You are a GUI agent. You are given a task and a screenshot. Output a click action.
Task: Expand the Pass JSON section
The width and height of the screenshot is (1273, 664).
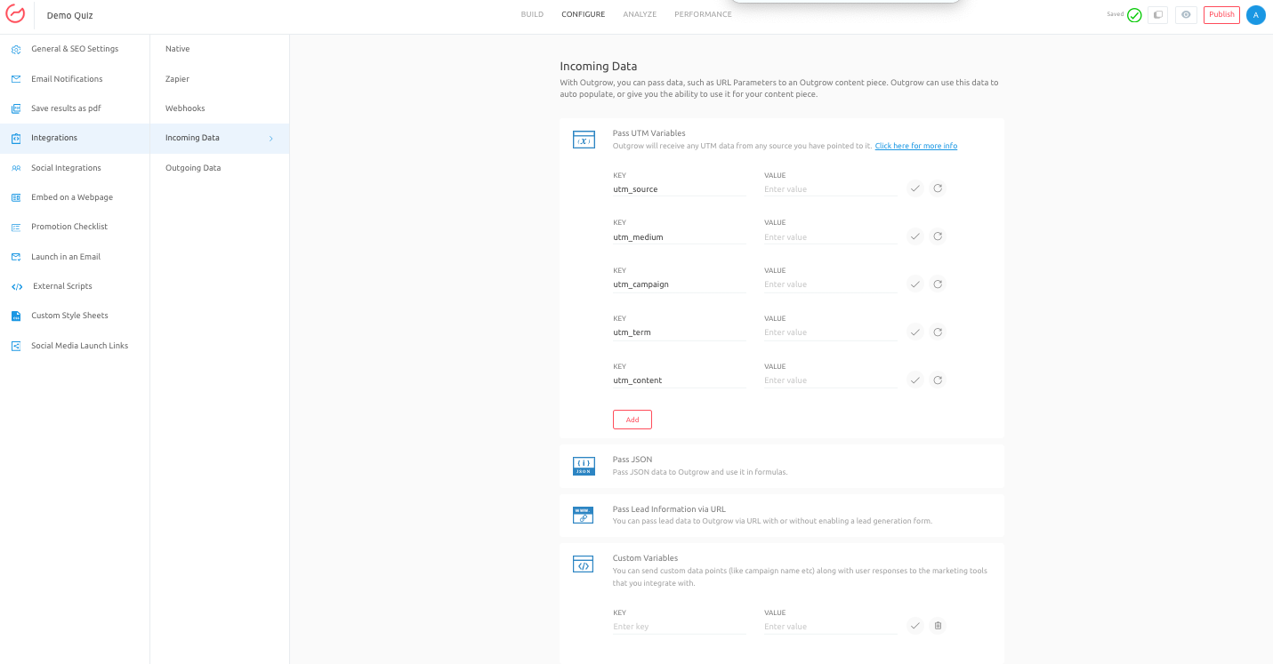coord(782,466)
